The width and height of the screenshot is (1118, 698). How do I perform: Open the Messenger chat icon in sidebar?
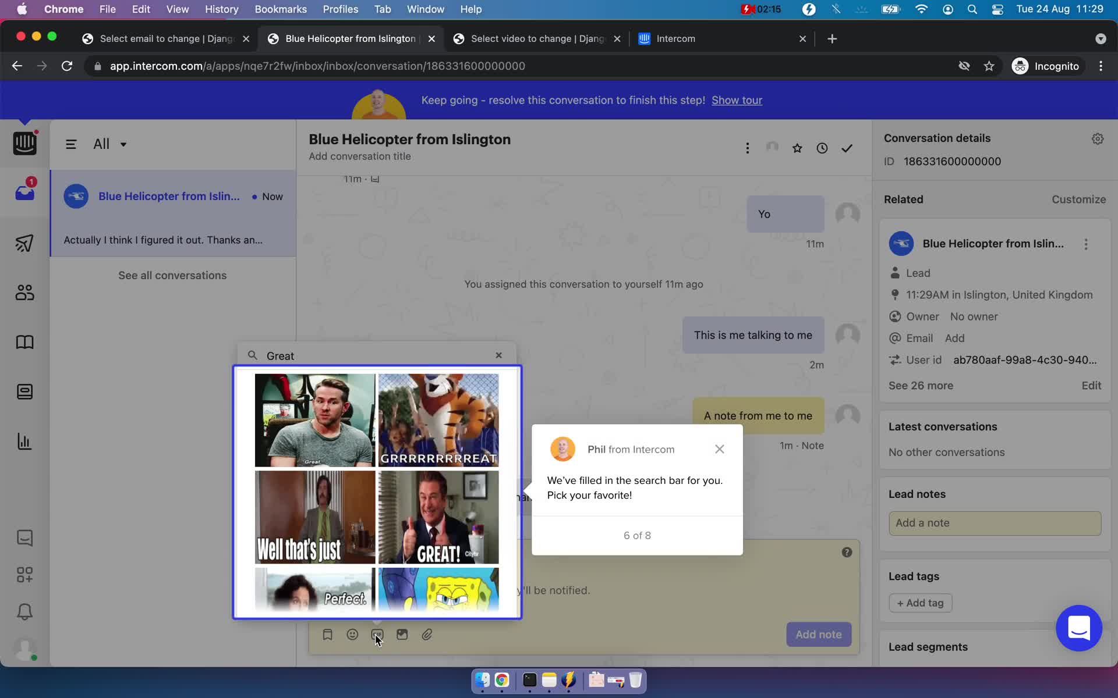(x=24, y=537)
